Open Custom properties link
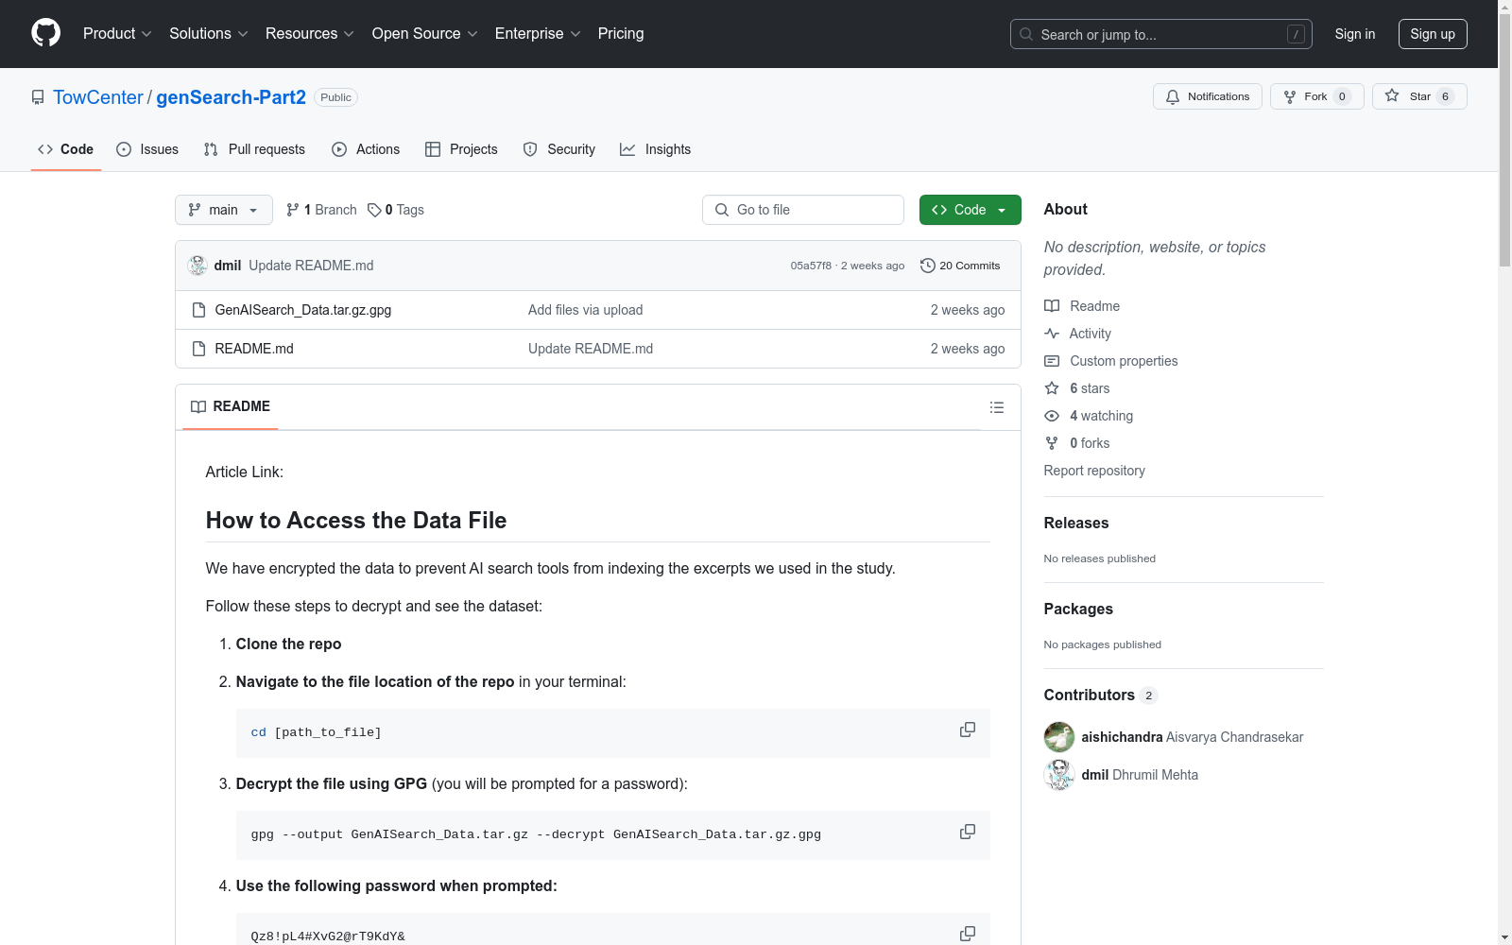The height and width of the screenshot is (945, 1512). pyautogui.click(x=1111, y=361)
